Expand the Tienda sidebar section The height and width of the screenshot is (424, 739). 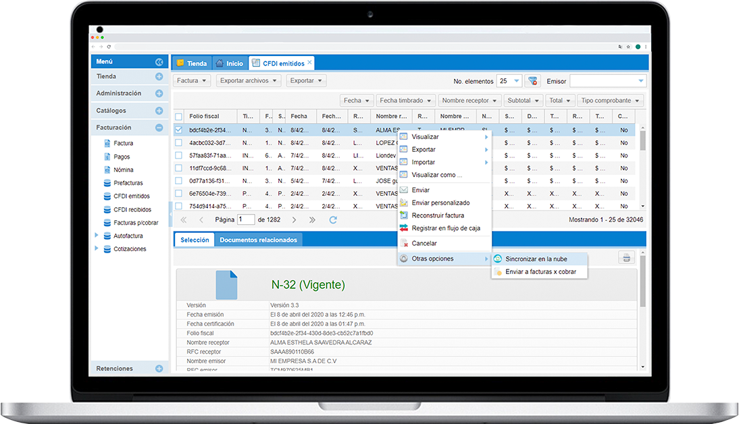[159, 77]
